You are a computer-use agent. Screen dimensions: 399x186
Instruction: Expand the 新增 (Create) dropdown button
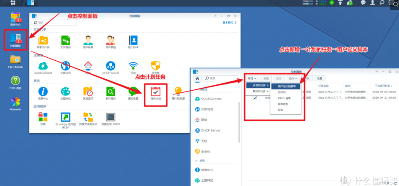[252, 78]
